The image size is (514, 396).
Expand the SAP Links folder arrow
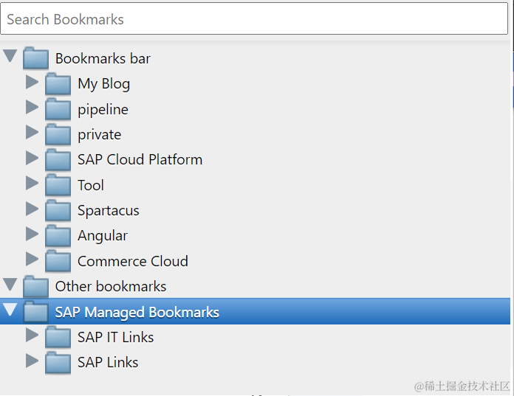(x=32, y=361)
